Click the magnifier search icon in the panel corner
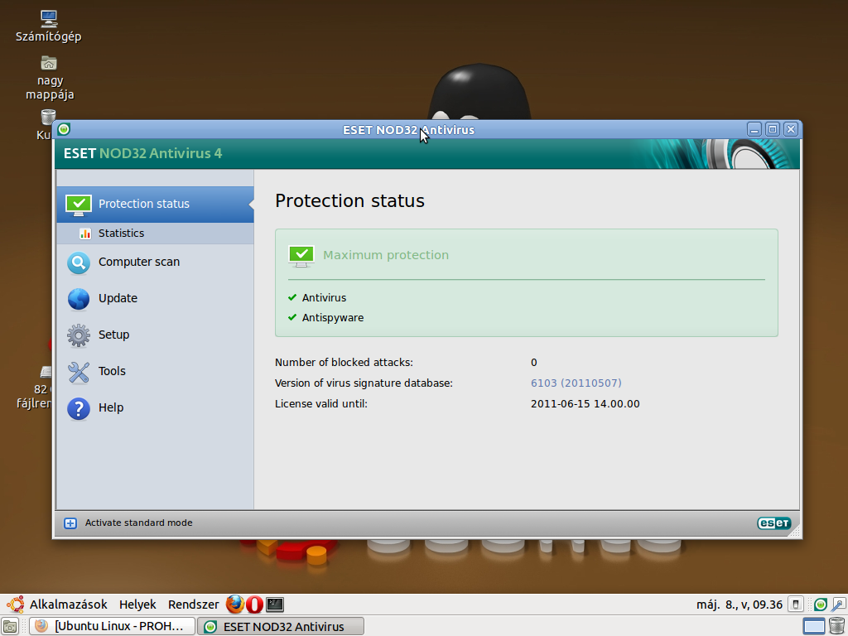 pos(839,604)
